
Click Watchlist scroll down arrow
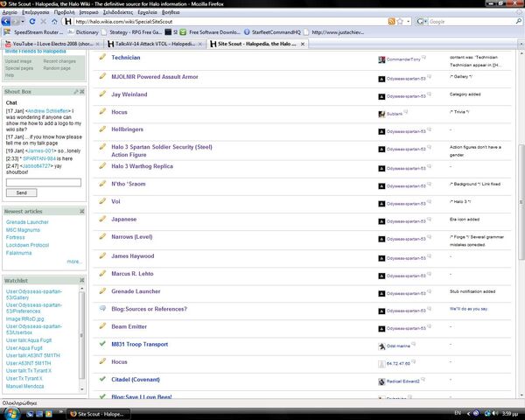[x=82, y=389]
